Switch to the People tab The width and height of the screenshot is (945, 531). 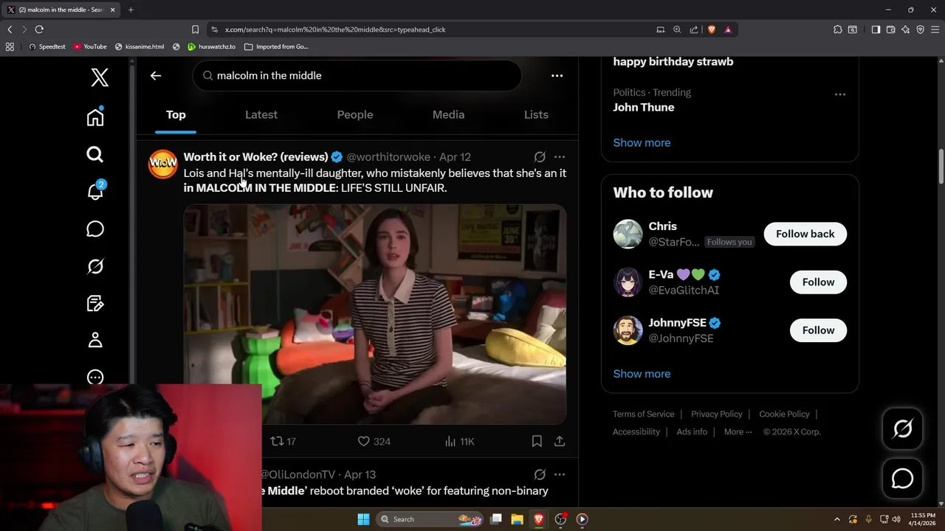355,115
